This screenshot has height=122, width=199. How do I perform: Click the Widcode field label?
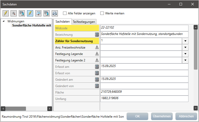point(61,28)
